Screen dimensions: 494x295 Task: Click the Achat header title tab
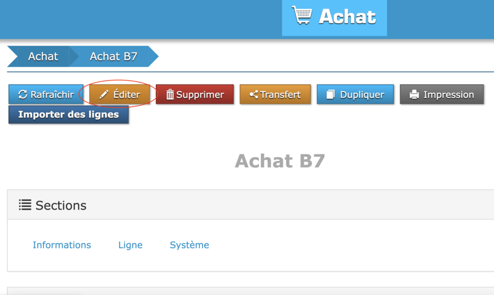[347, 17]
